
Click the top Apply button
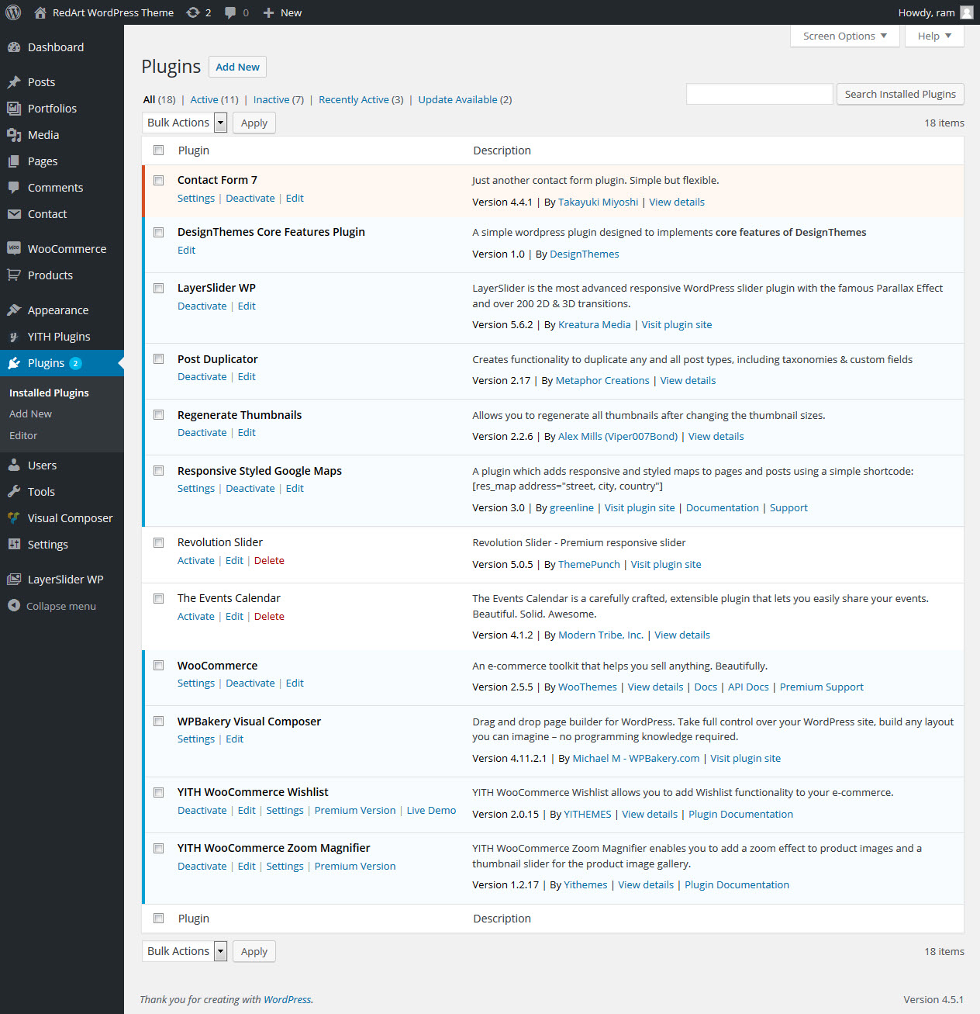pos(254,123)
